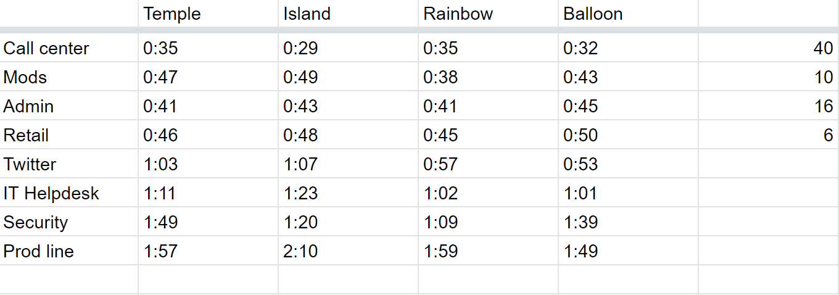Screen dimensions: 839x295
Task: Click the Mods row label cell
Action: click(68, 77)
